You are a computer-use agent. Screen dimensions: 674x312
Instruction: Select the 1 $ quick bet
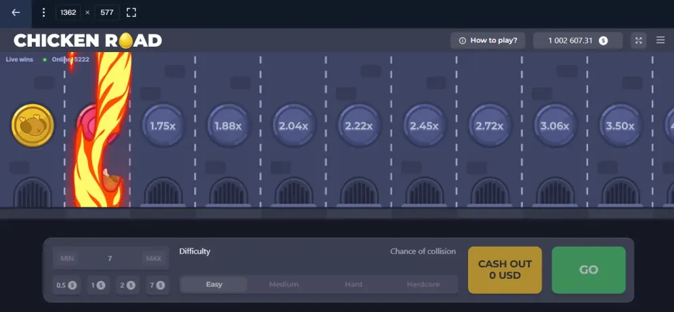point(98,285)
